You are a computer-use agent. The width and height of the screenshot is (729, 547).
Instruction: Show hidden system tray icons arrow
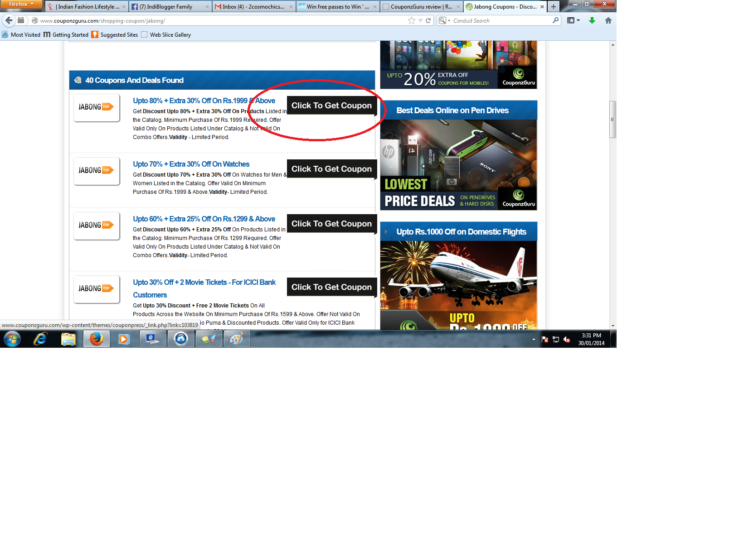(534, 339)
